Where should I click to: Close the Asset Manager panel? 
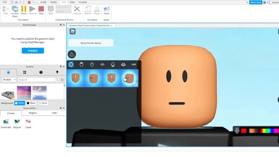(x=64, y=25)
